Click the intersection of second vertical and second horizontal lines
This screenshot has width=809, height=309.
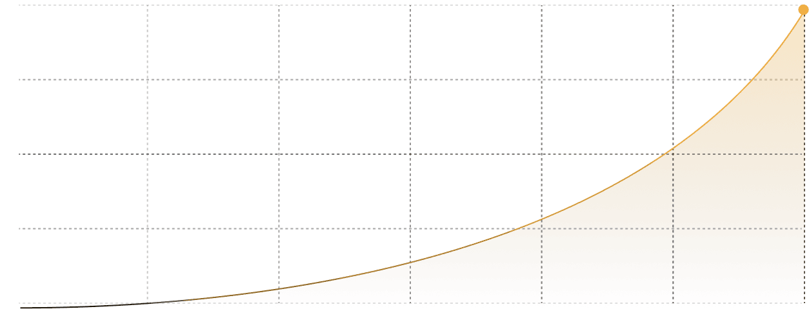(279, 80)
